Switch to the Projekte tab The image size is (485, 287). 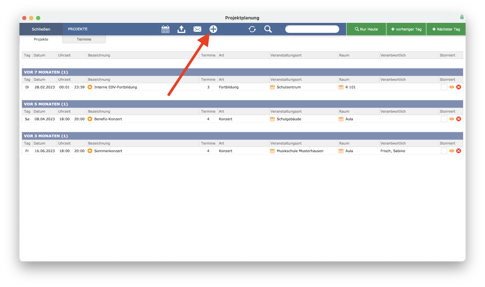click(x=41, y=39)
